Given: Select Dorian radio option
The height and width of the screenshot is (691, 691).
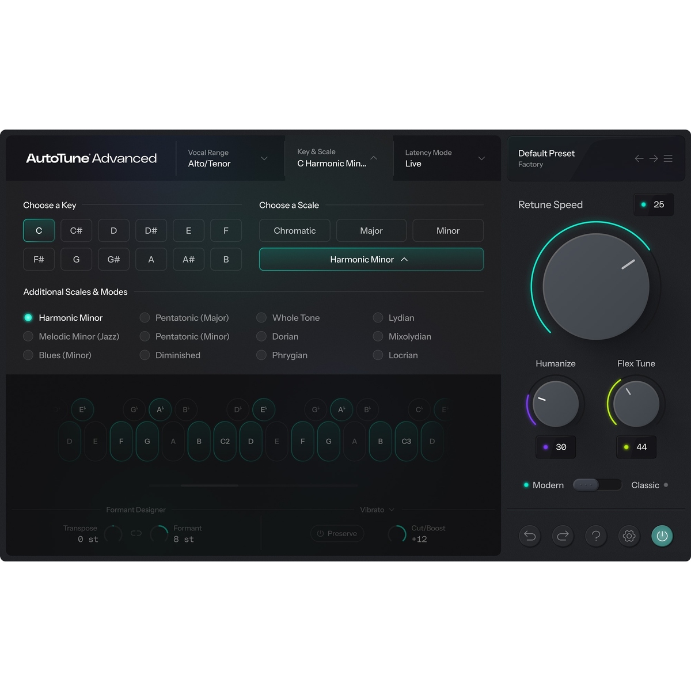Looking at the screenshot, I should [261, 336].
